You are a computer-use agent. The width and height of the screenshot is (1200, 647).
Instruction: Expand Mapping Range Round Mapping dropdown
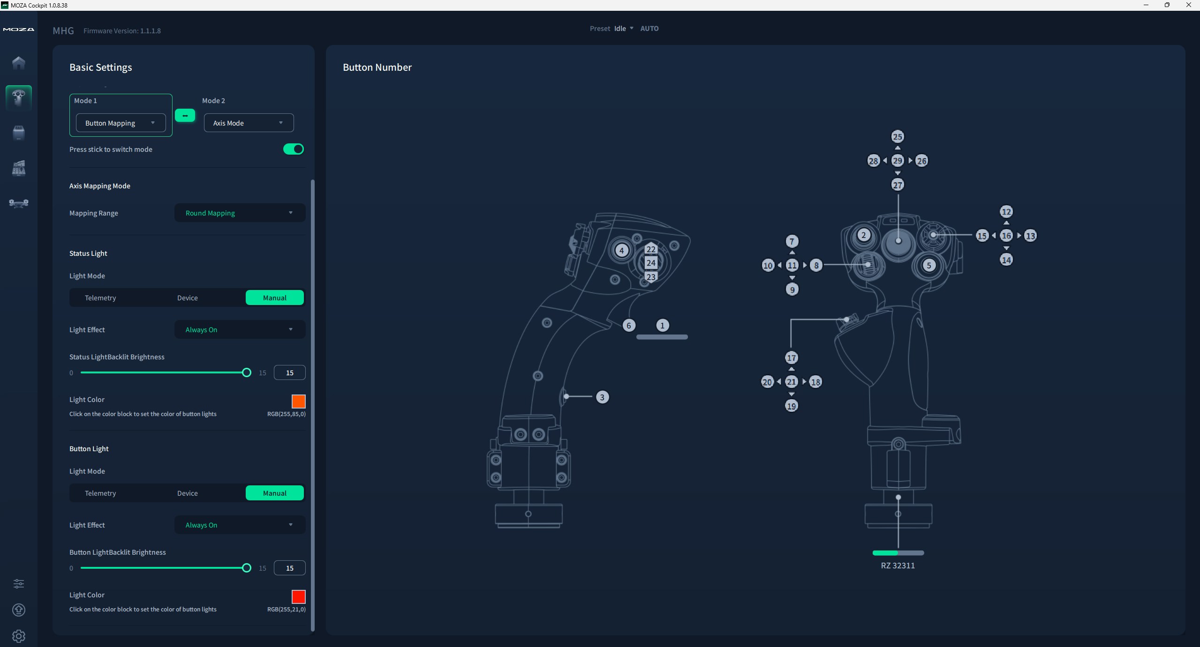point(240,213)
